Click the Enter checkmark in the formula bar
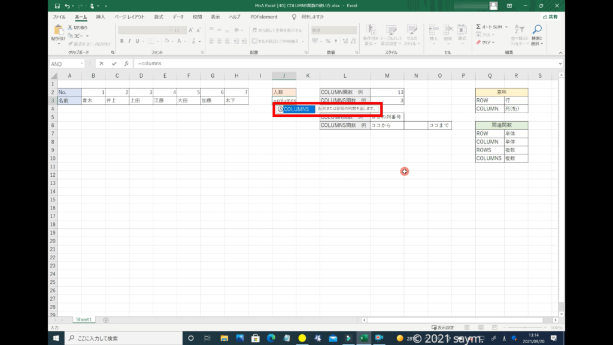 [x=114, y=63]
